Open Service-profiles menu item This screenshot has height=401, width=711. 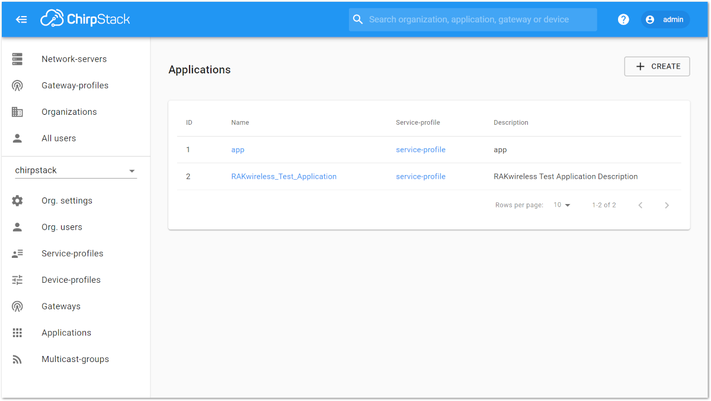76,254
